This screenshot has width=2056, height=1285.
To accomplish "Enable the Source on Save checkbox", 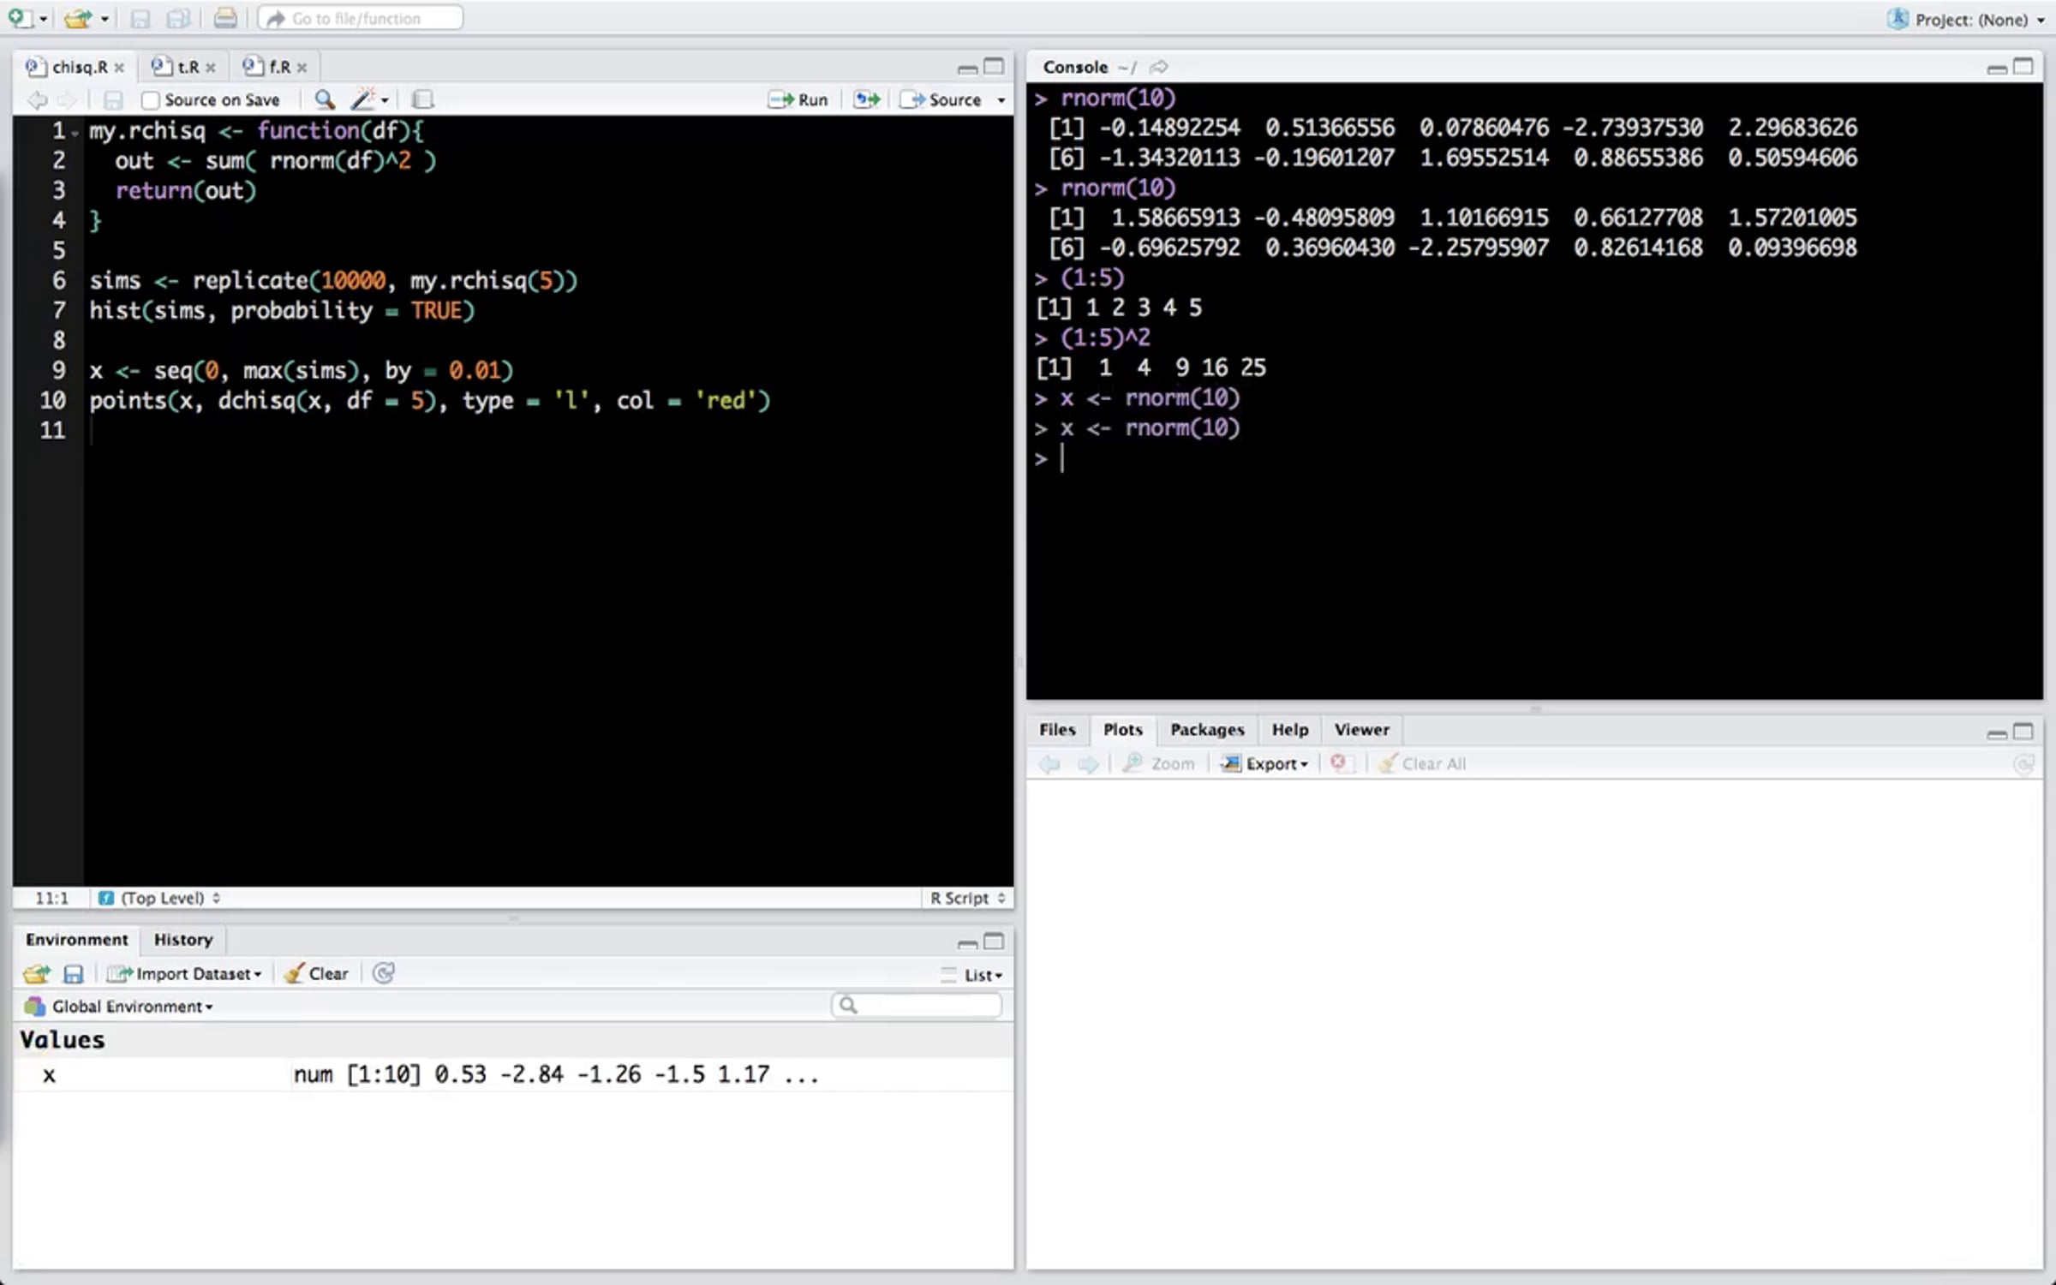I will [x=151, y=100].
